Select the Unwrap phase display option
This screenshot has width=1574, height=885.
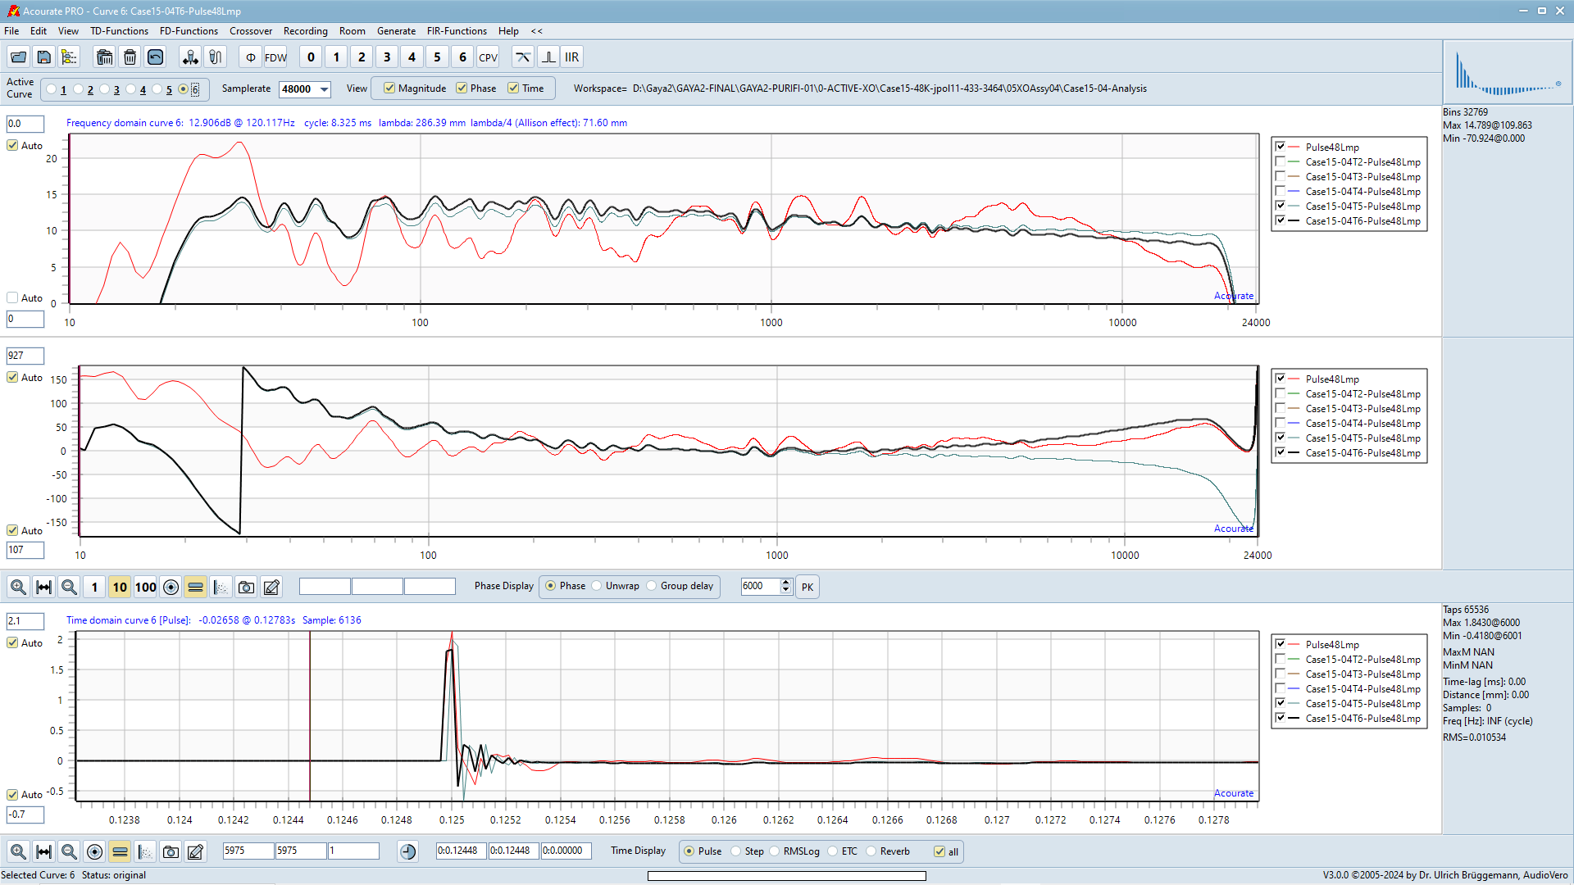coord(597,586)
